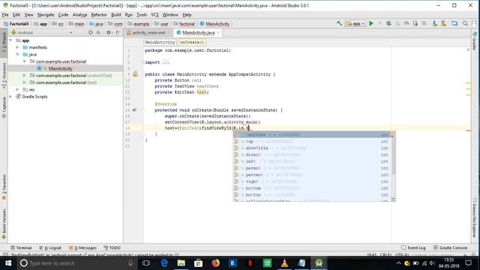This screenshot has width=480, height=270.
Task: Open the Navigate menu
Action: click(x=46, y=15)
